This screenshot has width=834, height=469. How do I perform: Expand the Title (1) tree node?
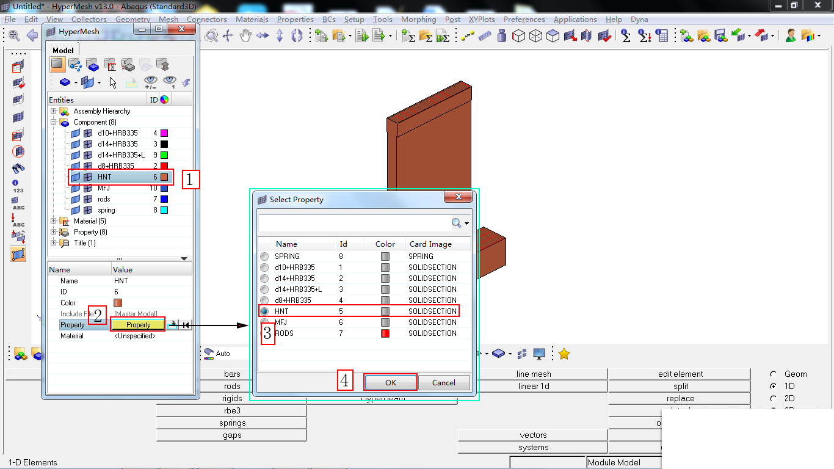coord(54,243)
